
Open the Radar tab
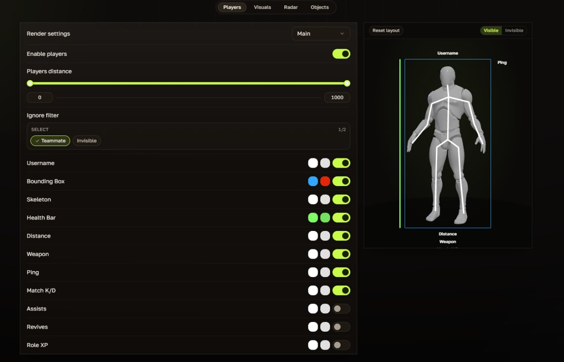(291, 7)
